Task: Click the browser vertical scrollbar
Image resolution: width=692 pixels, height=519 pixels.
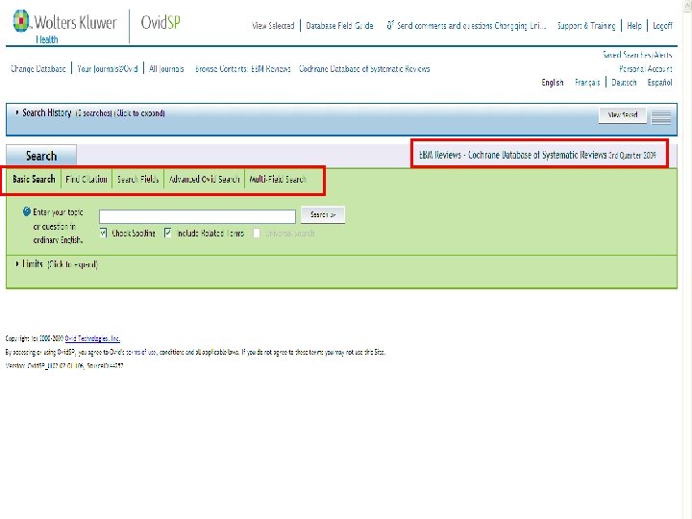Action: [687, 259]
